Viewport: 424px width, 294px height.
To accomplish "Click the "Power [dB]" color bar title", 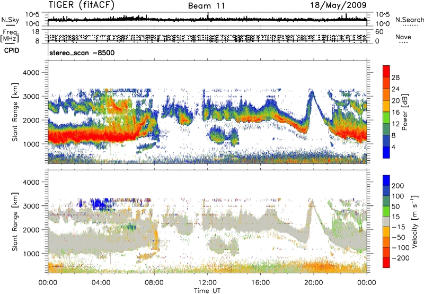I will 404,112.
